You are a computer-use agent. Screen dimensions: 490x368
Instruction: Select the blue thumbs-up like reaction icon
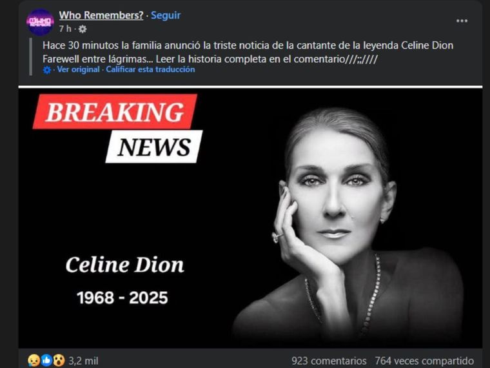tap(46, 360)
